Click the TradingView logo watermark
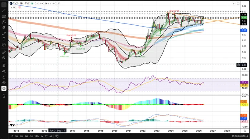 coord(12,125)
